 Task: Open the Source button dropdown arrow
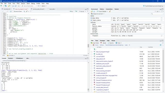click(x=85, y=11)
